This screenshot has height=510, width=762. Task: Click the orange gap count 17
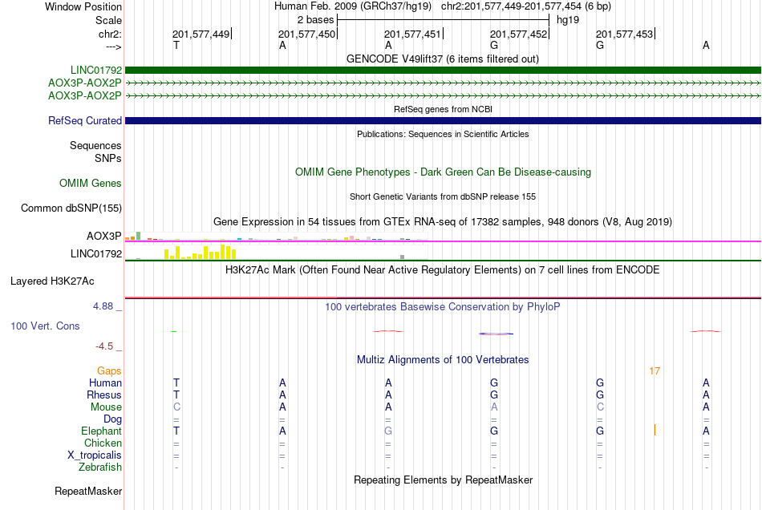point(655,371)
